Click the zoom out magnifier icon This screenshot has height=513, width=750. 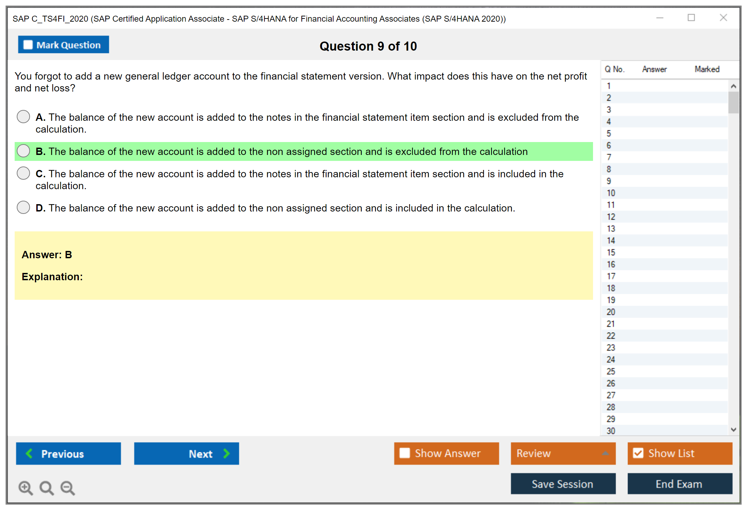[68, 488]
